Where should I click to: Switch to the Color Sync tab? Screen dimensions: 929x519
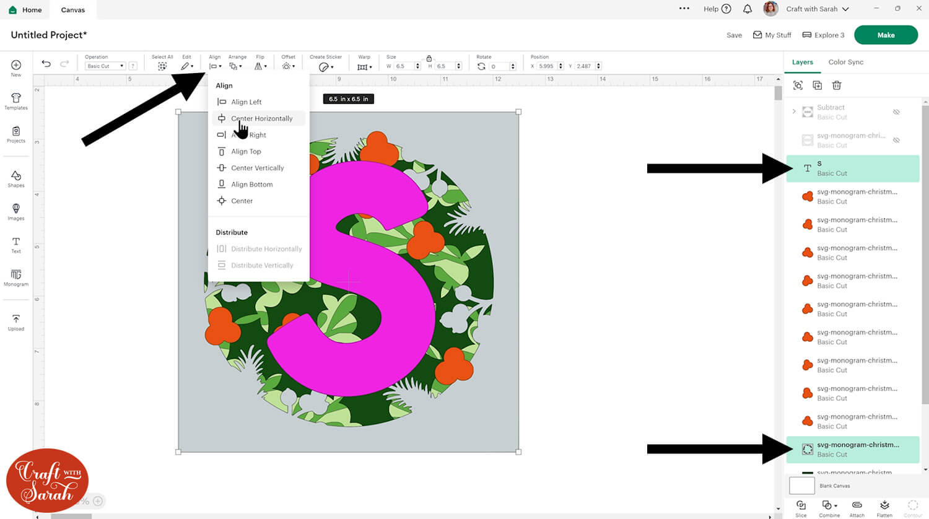(845, 62)
